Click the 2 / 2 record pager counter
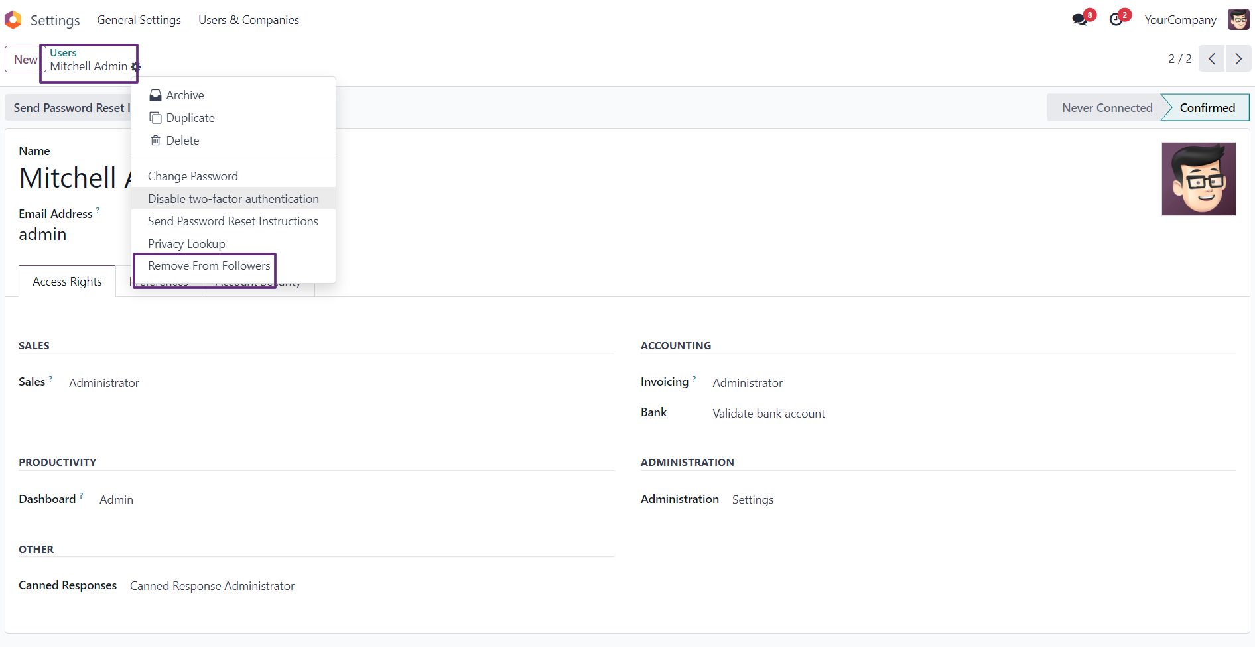 click(1179, 59)
